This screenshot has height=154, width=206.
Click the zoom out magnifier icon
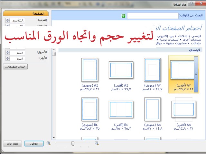(x=97, y=143)
